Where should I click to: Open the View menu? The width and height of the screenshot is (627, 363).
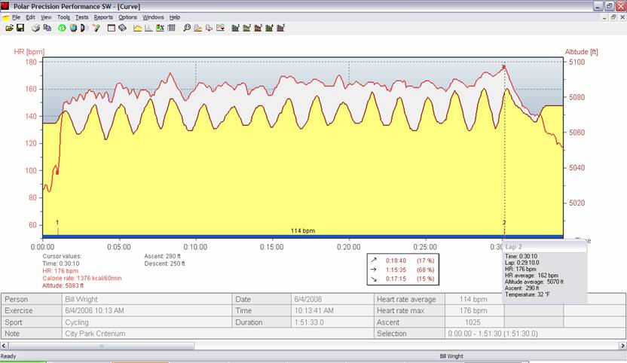[x=46, y=17]
